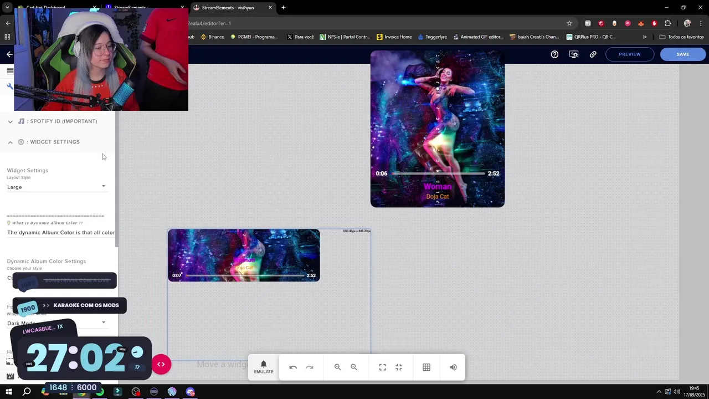709x399 pixels.
Task: Expand the Spotify ID (Important) section chevron
Action: pyautogui.click(x=10, y=121)
